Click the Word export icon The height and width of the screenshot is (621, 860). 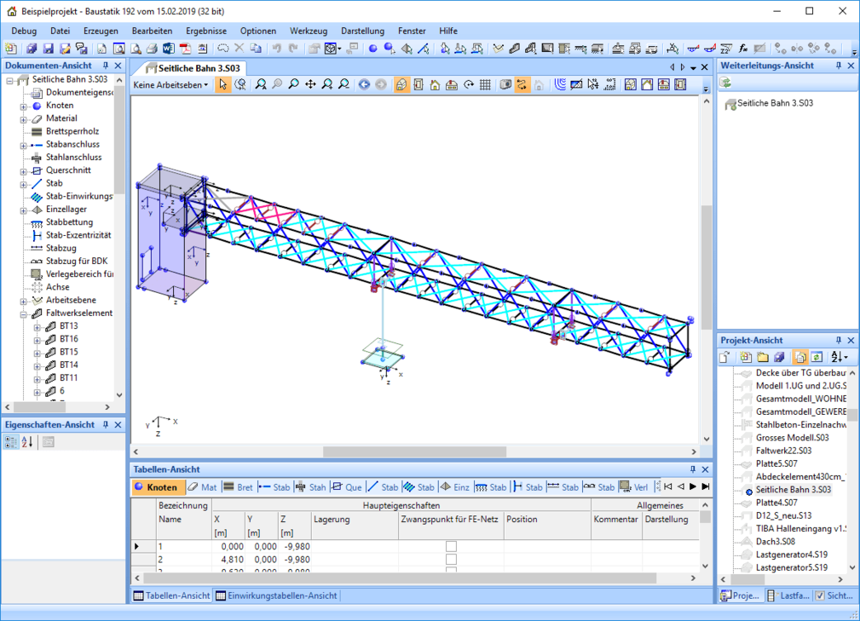point(169,49)
